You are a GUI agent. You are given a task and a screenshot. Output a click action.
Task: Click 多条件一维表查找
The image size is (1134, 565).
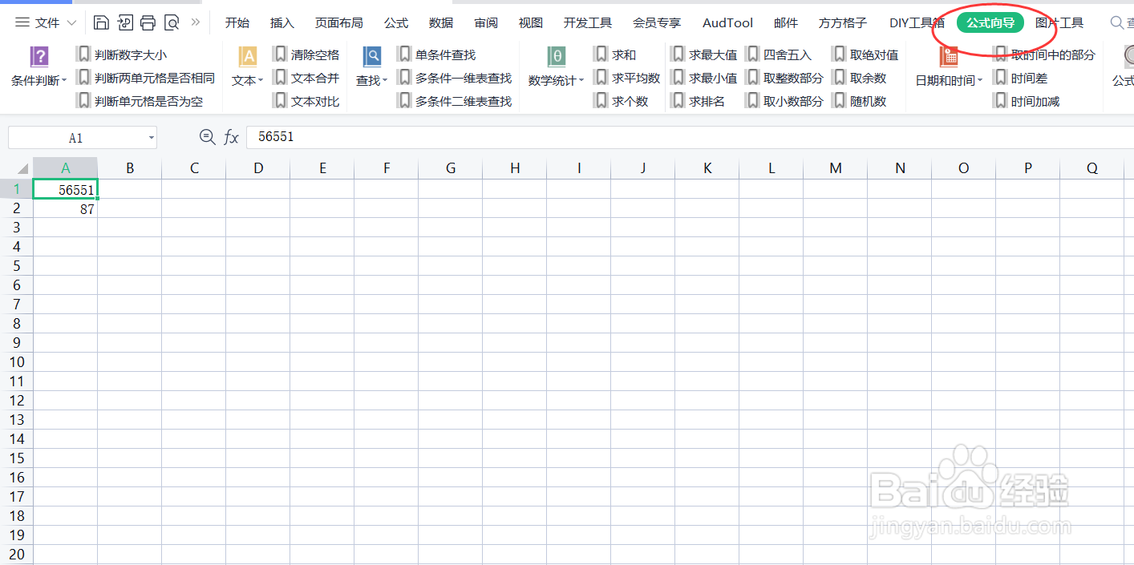(x=454, y=78)
